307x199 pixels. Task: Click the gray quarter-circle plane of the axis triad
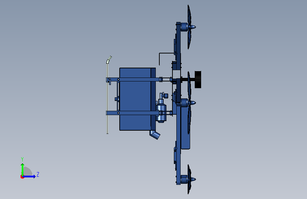point(28,171)
